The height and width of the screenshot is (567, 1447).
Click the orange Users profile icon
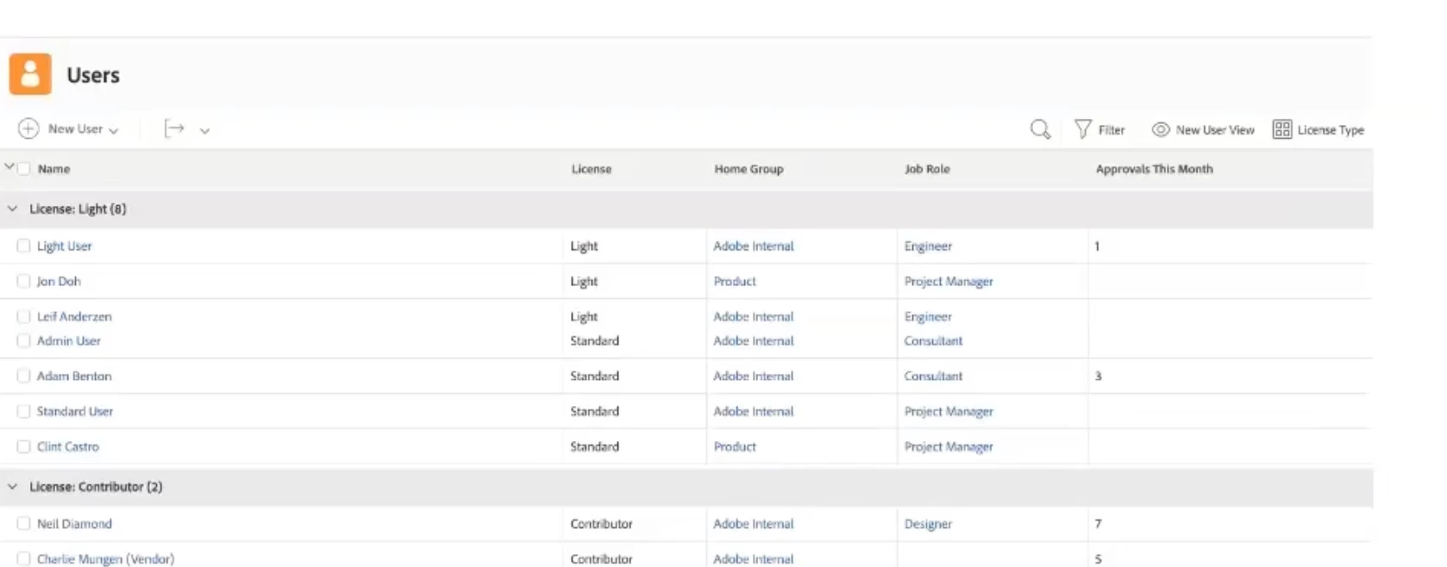click(30, 74)
